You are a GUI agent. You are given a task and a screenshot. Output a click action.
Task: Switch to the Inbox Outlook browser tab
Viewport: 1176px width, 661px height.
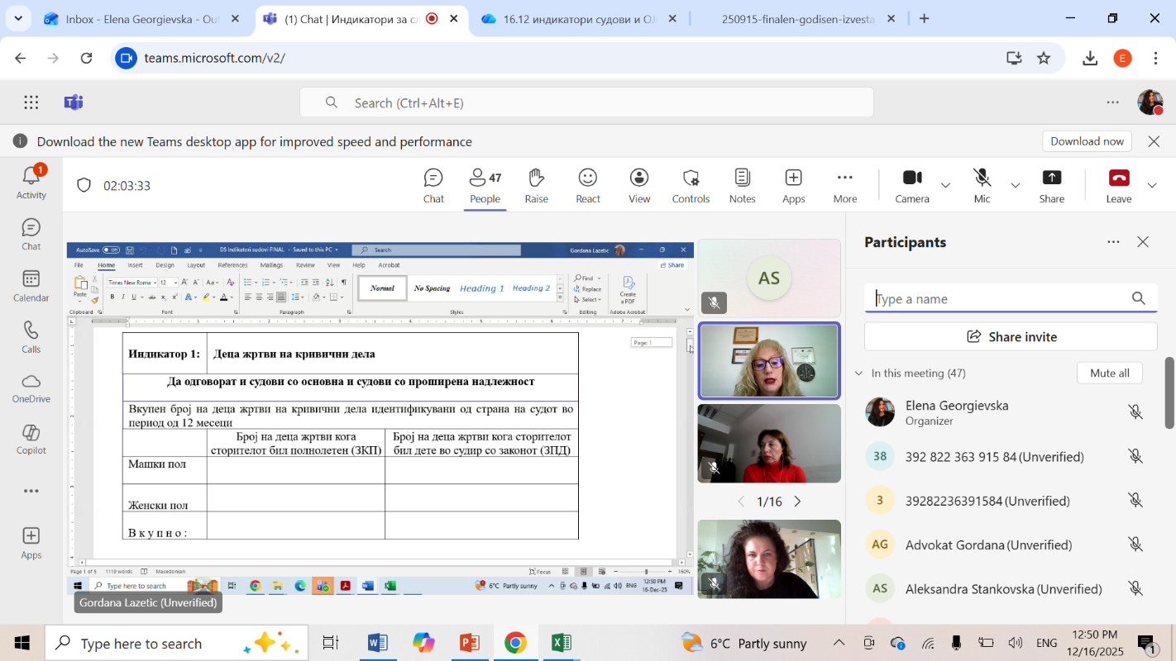[x=142, y=19]
